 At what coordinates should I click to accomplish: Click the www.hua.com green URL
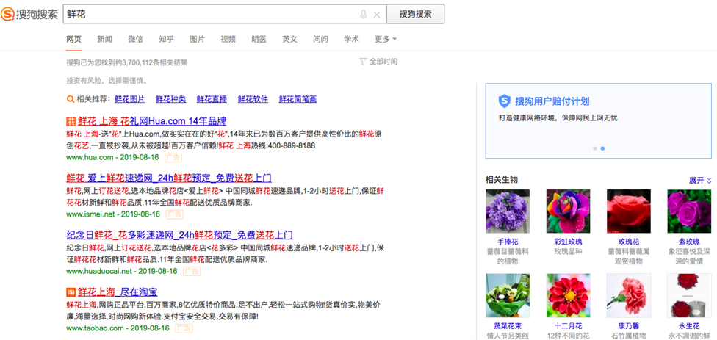point(90,158)
